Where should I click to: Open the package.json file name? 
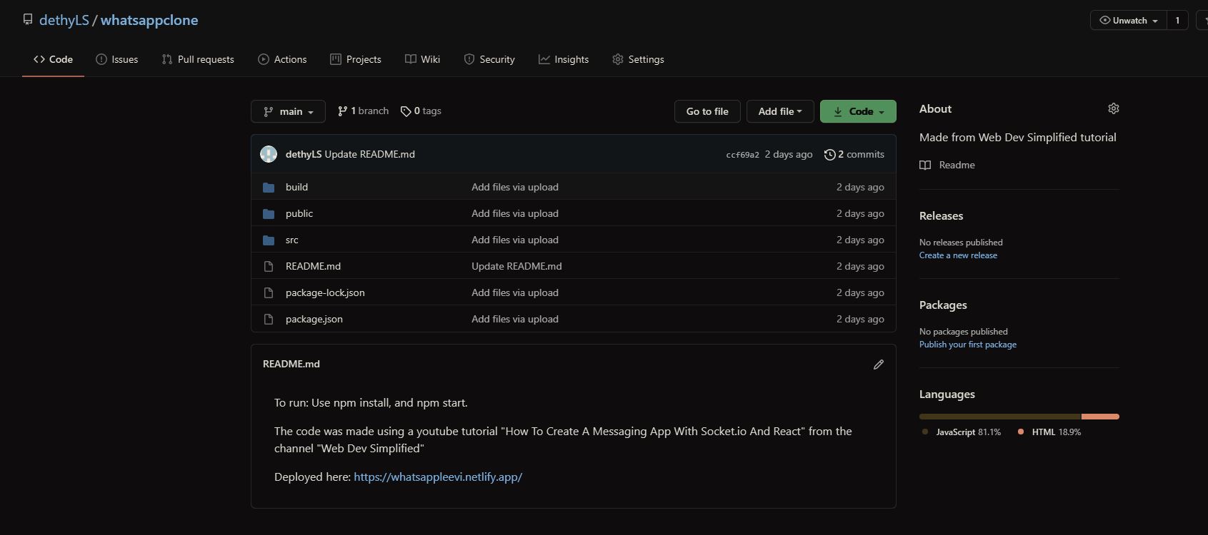point(314,319)
